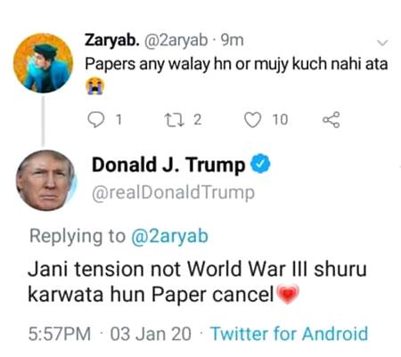401x357 pixels.
Task: Open Donald J. Trump profile avatar
Action: pyautogui.click(x=46, y=181)
